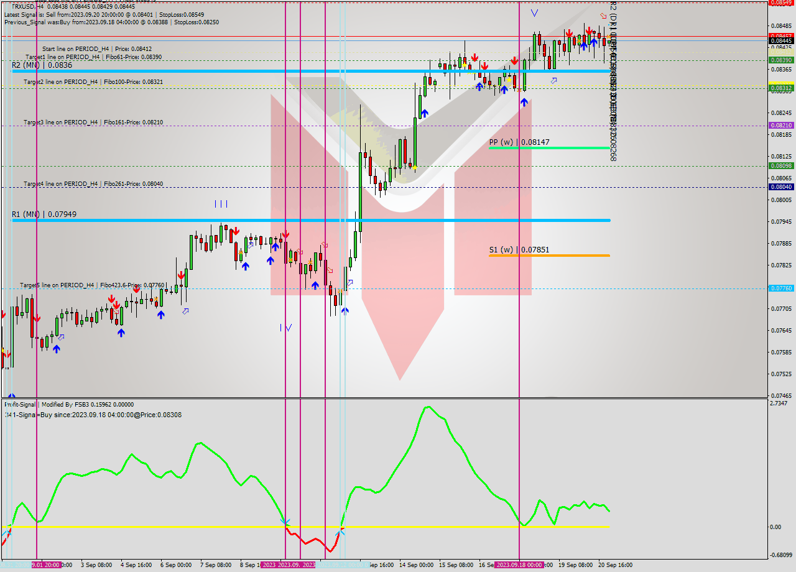Select the 'Latest Signal is: Sell' info line
This screenshot has height=572, width=796.
pyautogui.click(x=104, y=14)
